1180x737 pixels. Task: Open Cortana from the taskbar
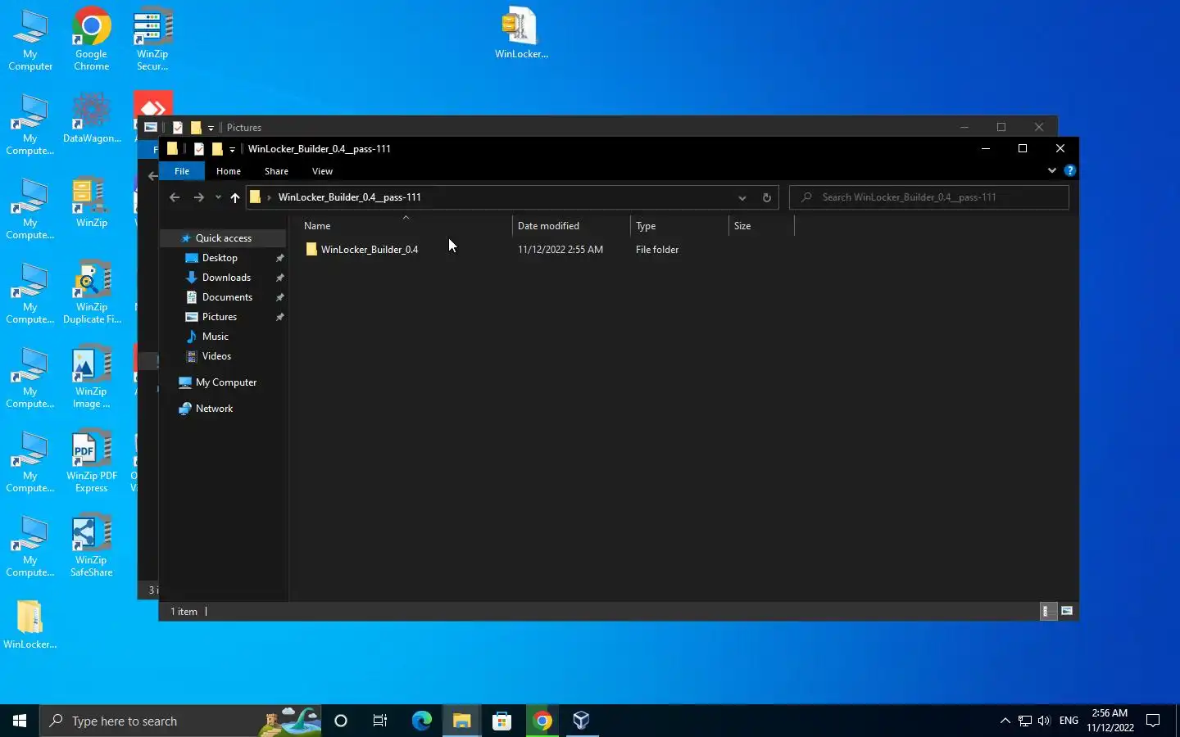point(341,721)
